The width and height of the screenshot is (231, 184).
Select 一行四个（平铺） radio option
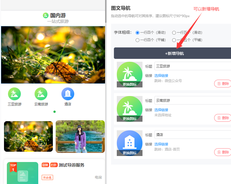pos(137,40)
